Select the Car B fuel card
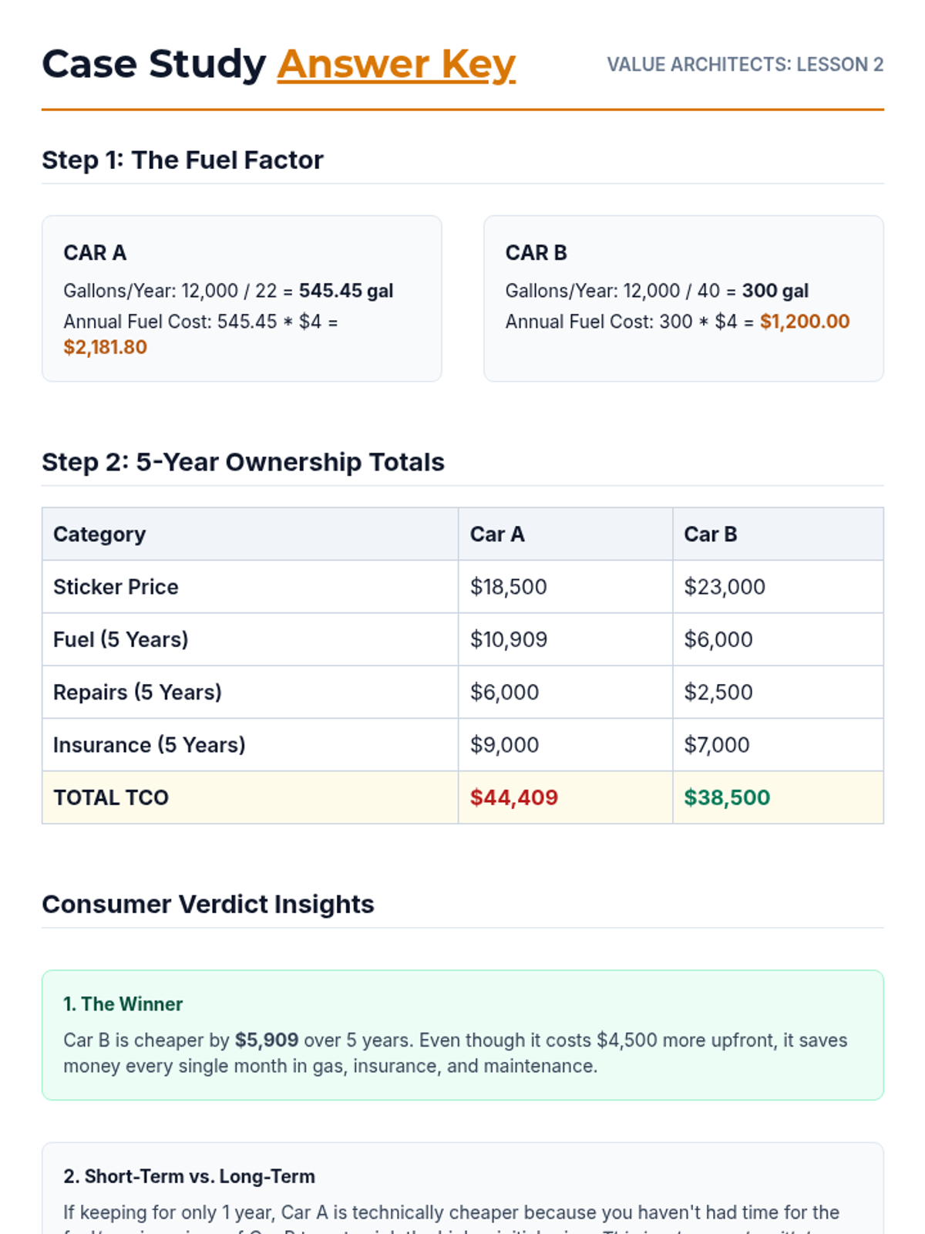Image resolution: width=925 pixels, height=1234 pixels. [683, 298]
